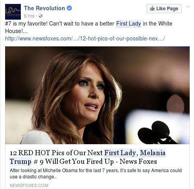194x189 pixels.
Task: Open The Revolution page profile picture
Action: coord(13,12)
